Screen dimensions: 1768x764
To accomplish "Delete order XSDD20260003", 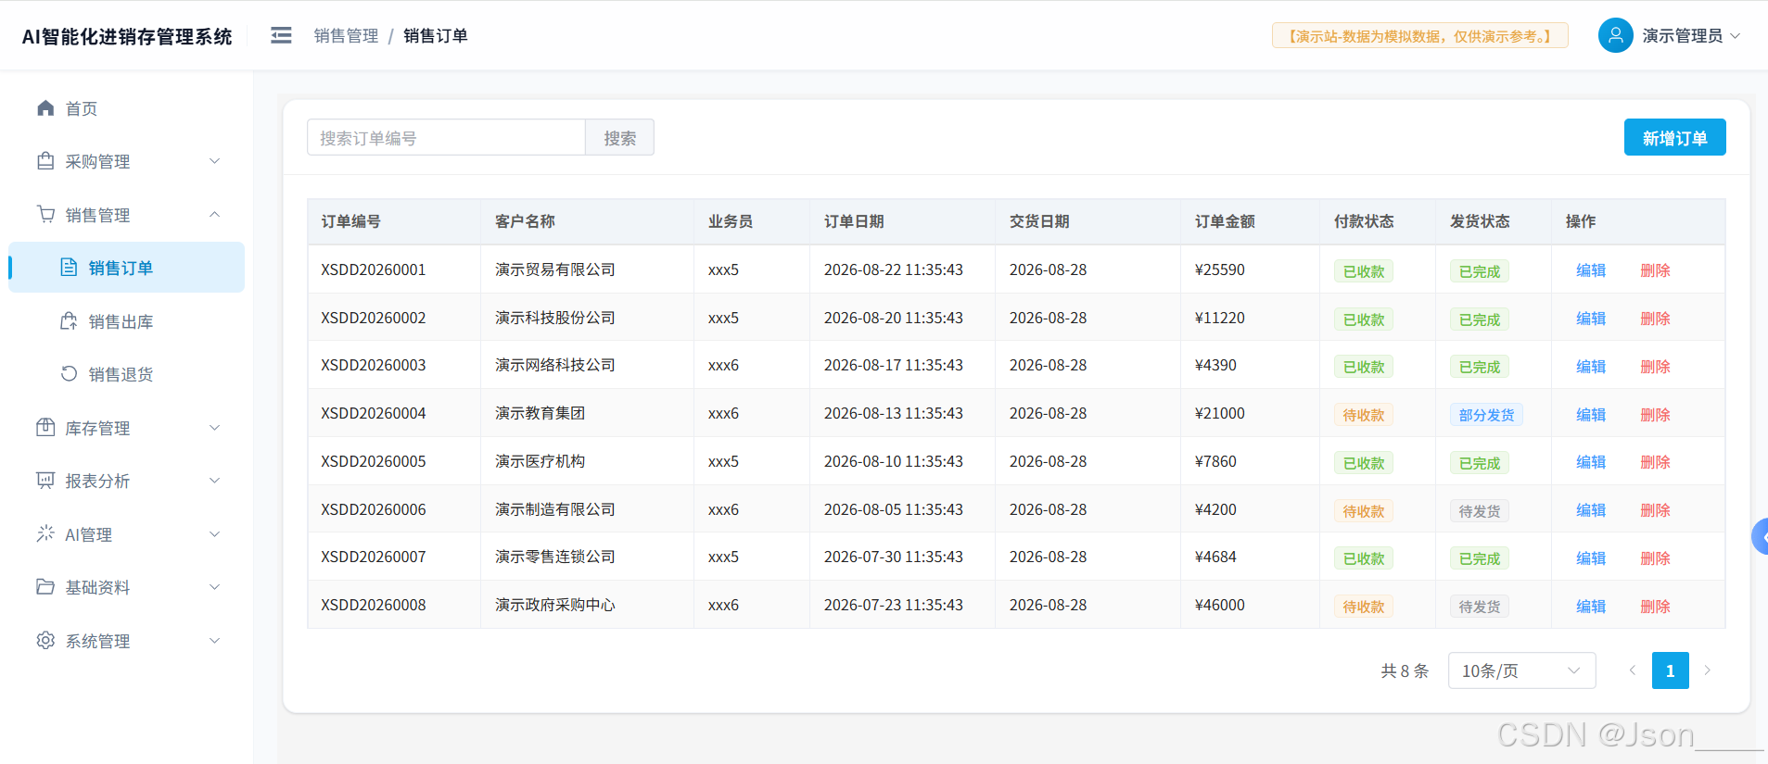I will pyautogui.click(x=1655, y=367).
